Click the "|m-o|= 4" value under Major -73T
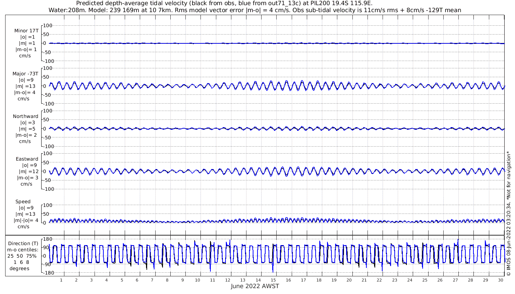 click(x=24, y=92)
